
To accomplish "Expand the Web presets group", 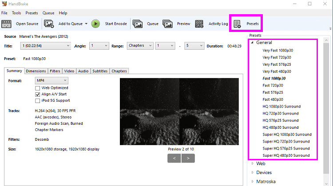I will pyautogui.click(x=253, y=163).
